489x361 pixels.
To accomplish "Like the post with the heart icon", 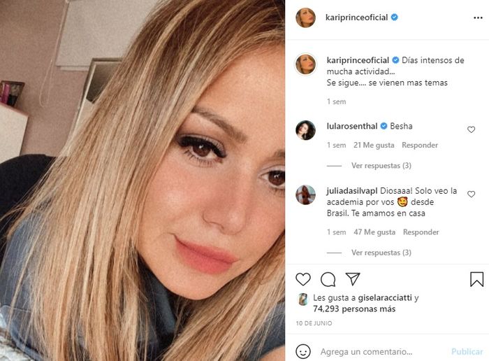I will (x=302, y=279).
